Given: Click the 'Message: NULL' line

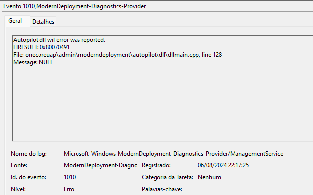Looking at the screenshot, I should click(34, 62).
